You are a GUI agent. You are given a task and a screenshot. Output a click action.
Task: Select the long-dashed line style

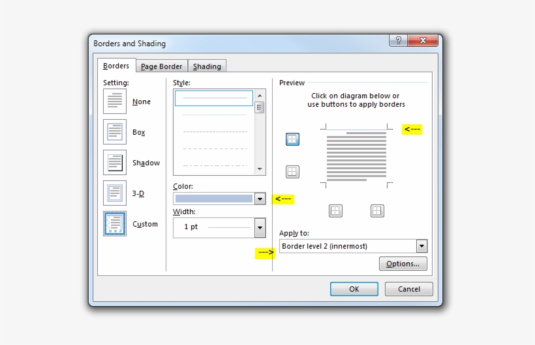(215, 149)
